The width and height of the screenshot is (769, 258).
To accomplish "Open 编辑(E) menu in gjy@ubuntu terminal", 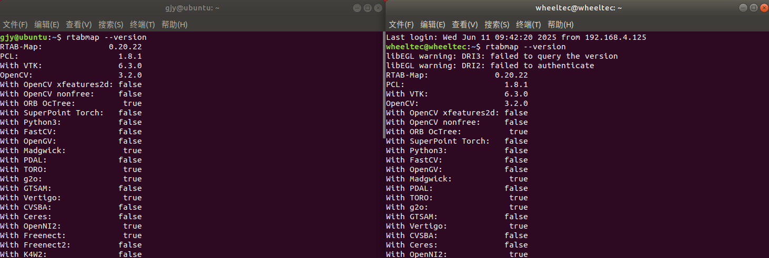I will 46,25.
